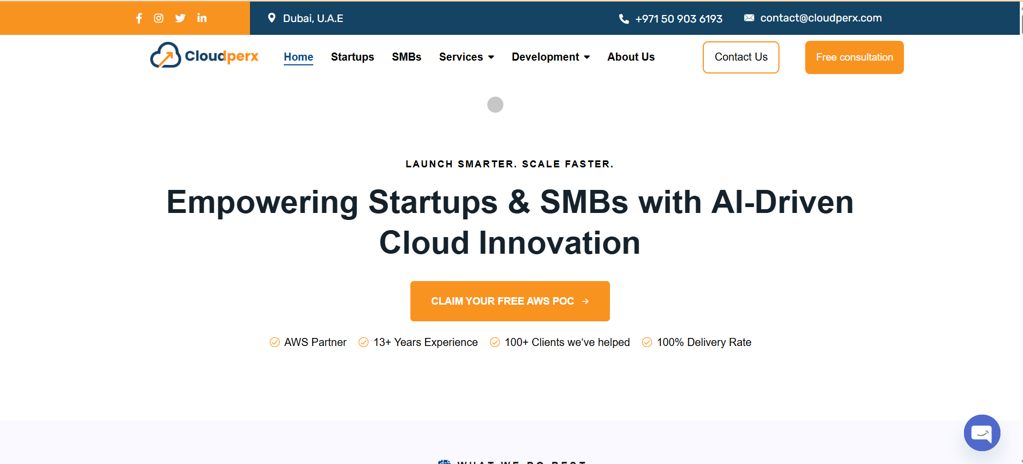Open the Startups menu item
The height and width of the screenshot is (464, 1023).
click(352, 57)
